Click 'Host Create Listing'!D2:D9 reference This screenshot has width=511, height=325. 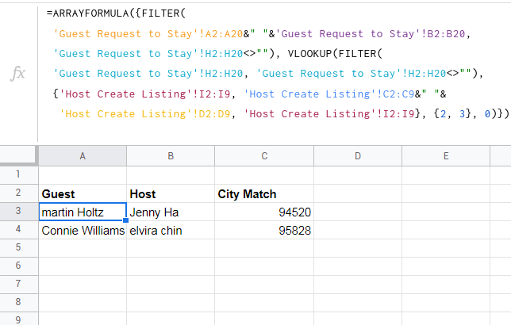(x=145, y=114)
